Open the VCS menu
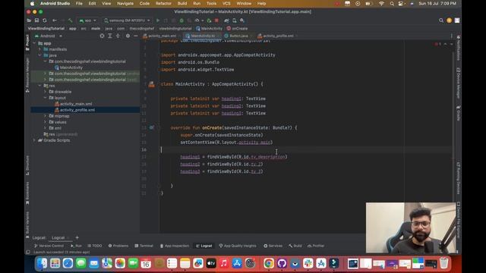The image size is (486, 273). (226, 3)
